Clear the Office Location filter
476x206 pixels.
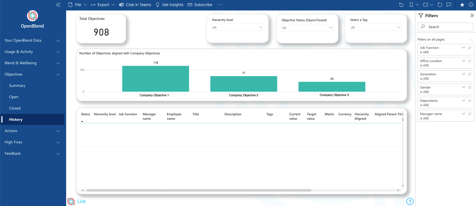coord(470,61)
